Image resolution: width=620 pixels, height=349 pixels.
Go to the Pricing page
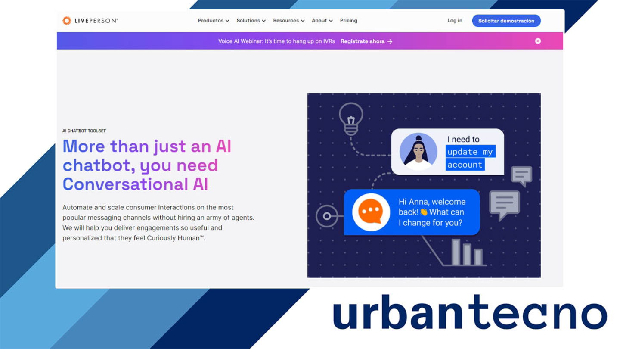pos(349,21)
